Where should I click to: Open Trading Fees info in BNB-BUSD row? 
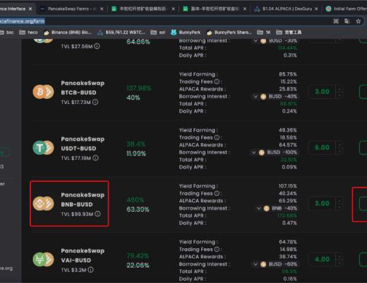tap(217, 193)
